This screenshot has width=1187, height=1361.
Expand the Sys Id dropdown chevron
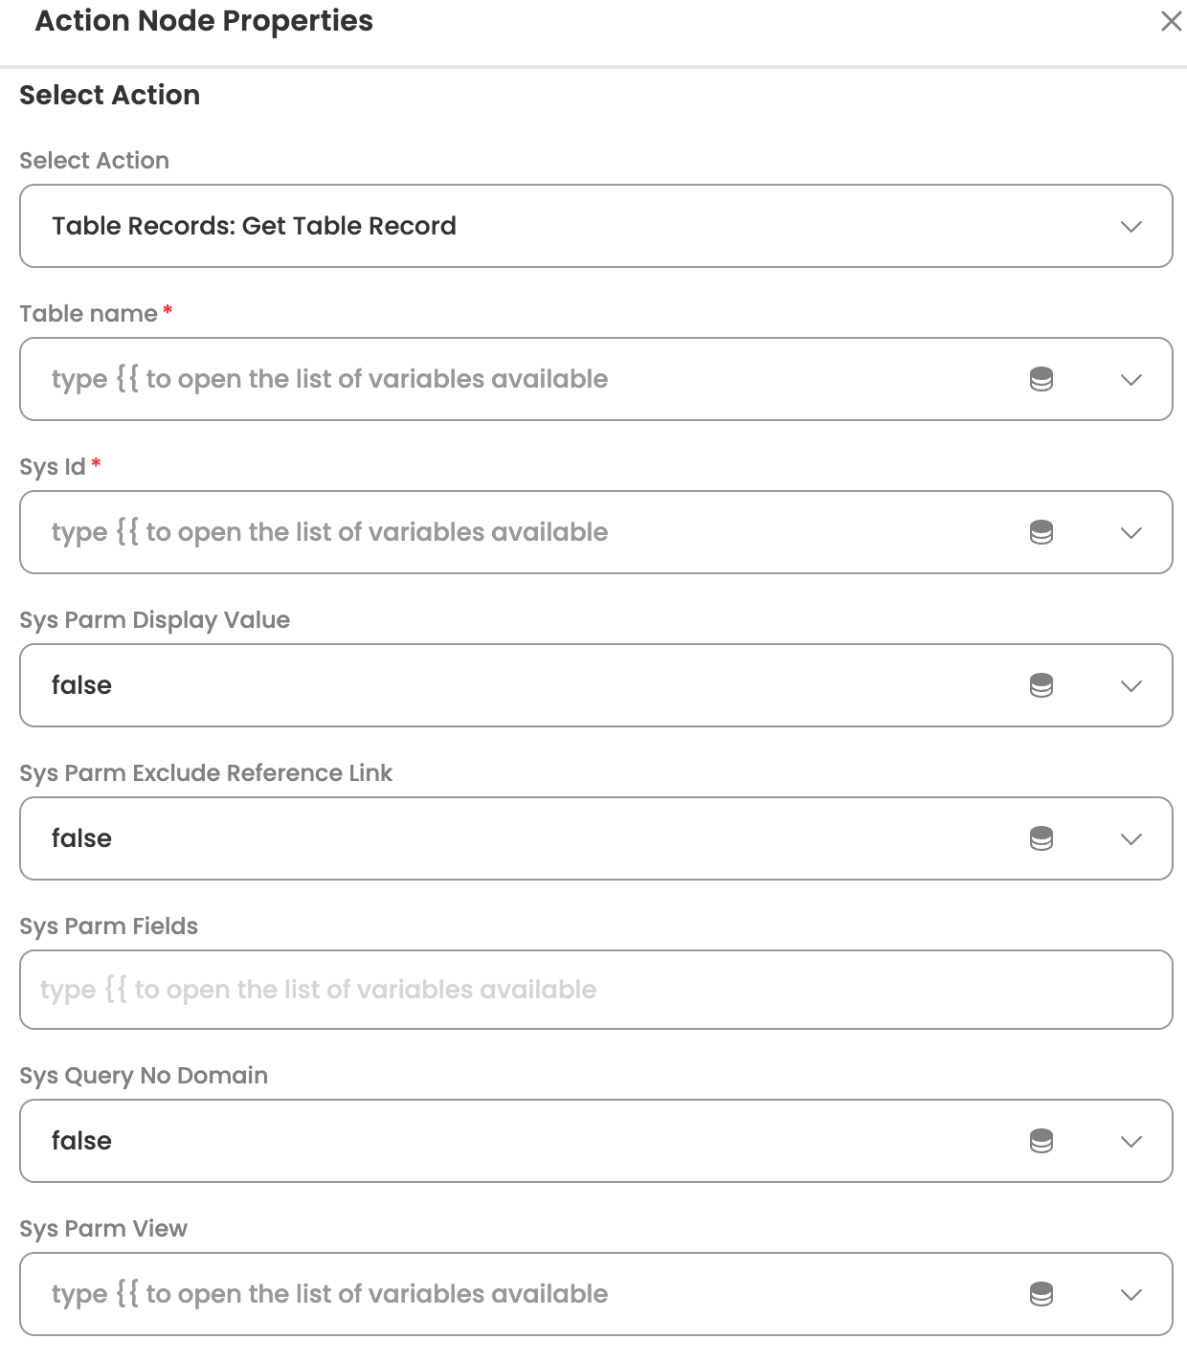click(x=1131, y=533)
